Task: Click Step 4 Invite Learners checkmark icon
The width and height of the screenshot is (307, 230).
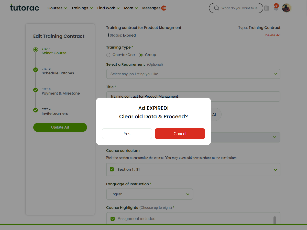Action: (x=36, y=110)
